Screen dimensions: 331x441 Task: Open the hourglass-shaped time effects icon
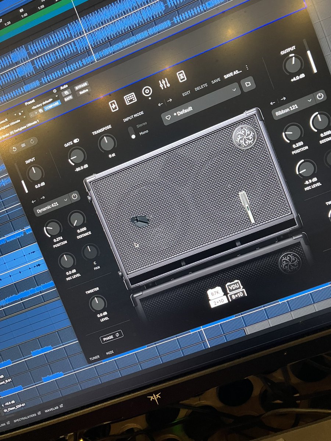tap(181, 76)
